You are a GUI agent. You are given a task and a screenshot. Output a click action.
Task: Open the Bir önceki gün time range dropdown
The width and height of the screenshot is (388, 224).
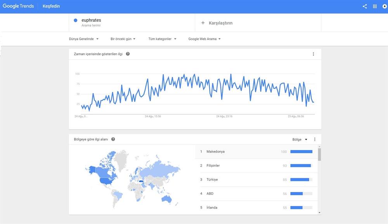coord(123,39)
